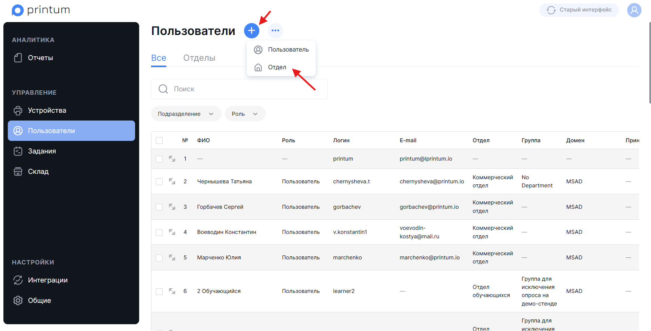The height and width of the screenshot is (331, 651).
Task: Click the blue plus add button
Action: [x=252, y=31]
